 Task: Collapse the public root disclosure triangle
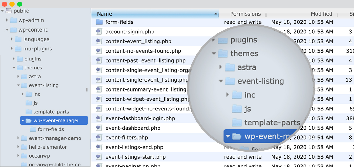pyautogui.click(x=2, y=11)
